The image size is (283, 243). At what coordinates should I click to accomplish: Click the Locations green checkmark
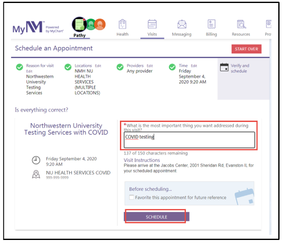(68, 67)
